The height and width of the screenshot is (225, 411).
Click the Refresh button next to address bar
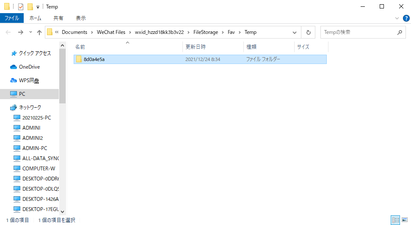point(308,32)
